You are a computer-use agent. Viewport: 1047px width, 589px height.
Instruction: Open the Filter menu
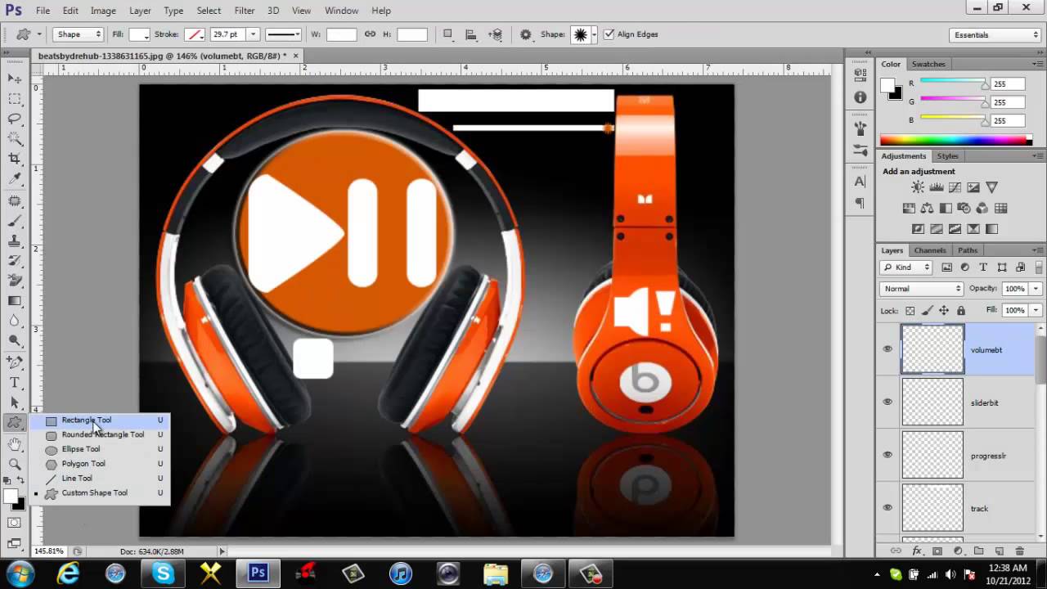(244, 11)
